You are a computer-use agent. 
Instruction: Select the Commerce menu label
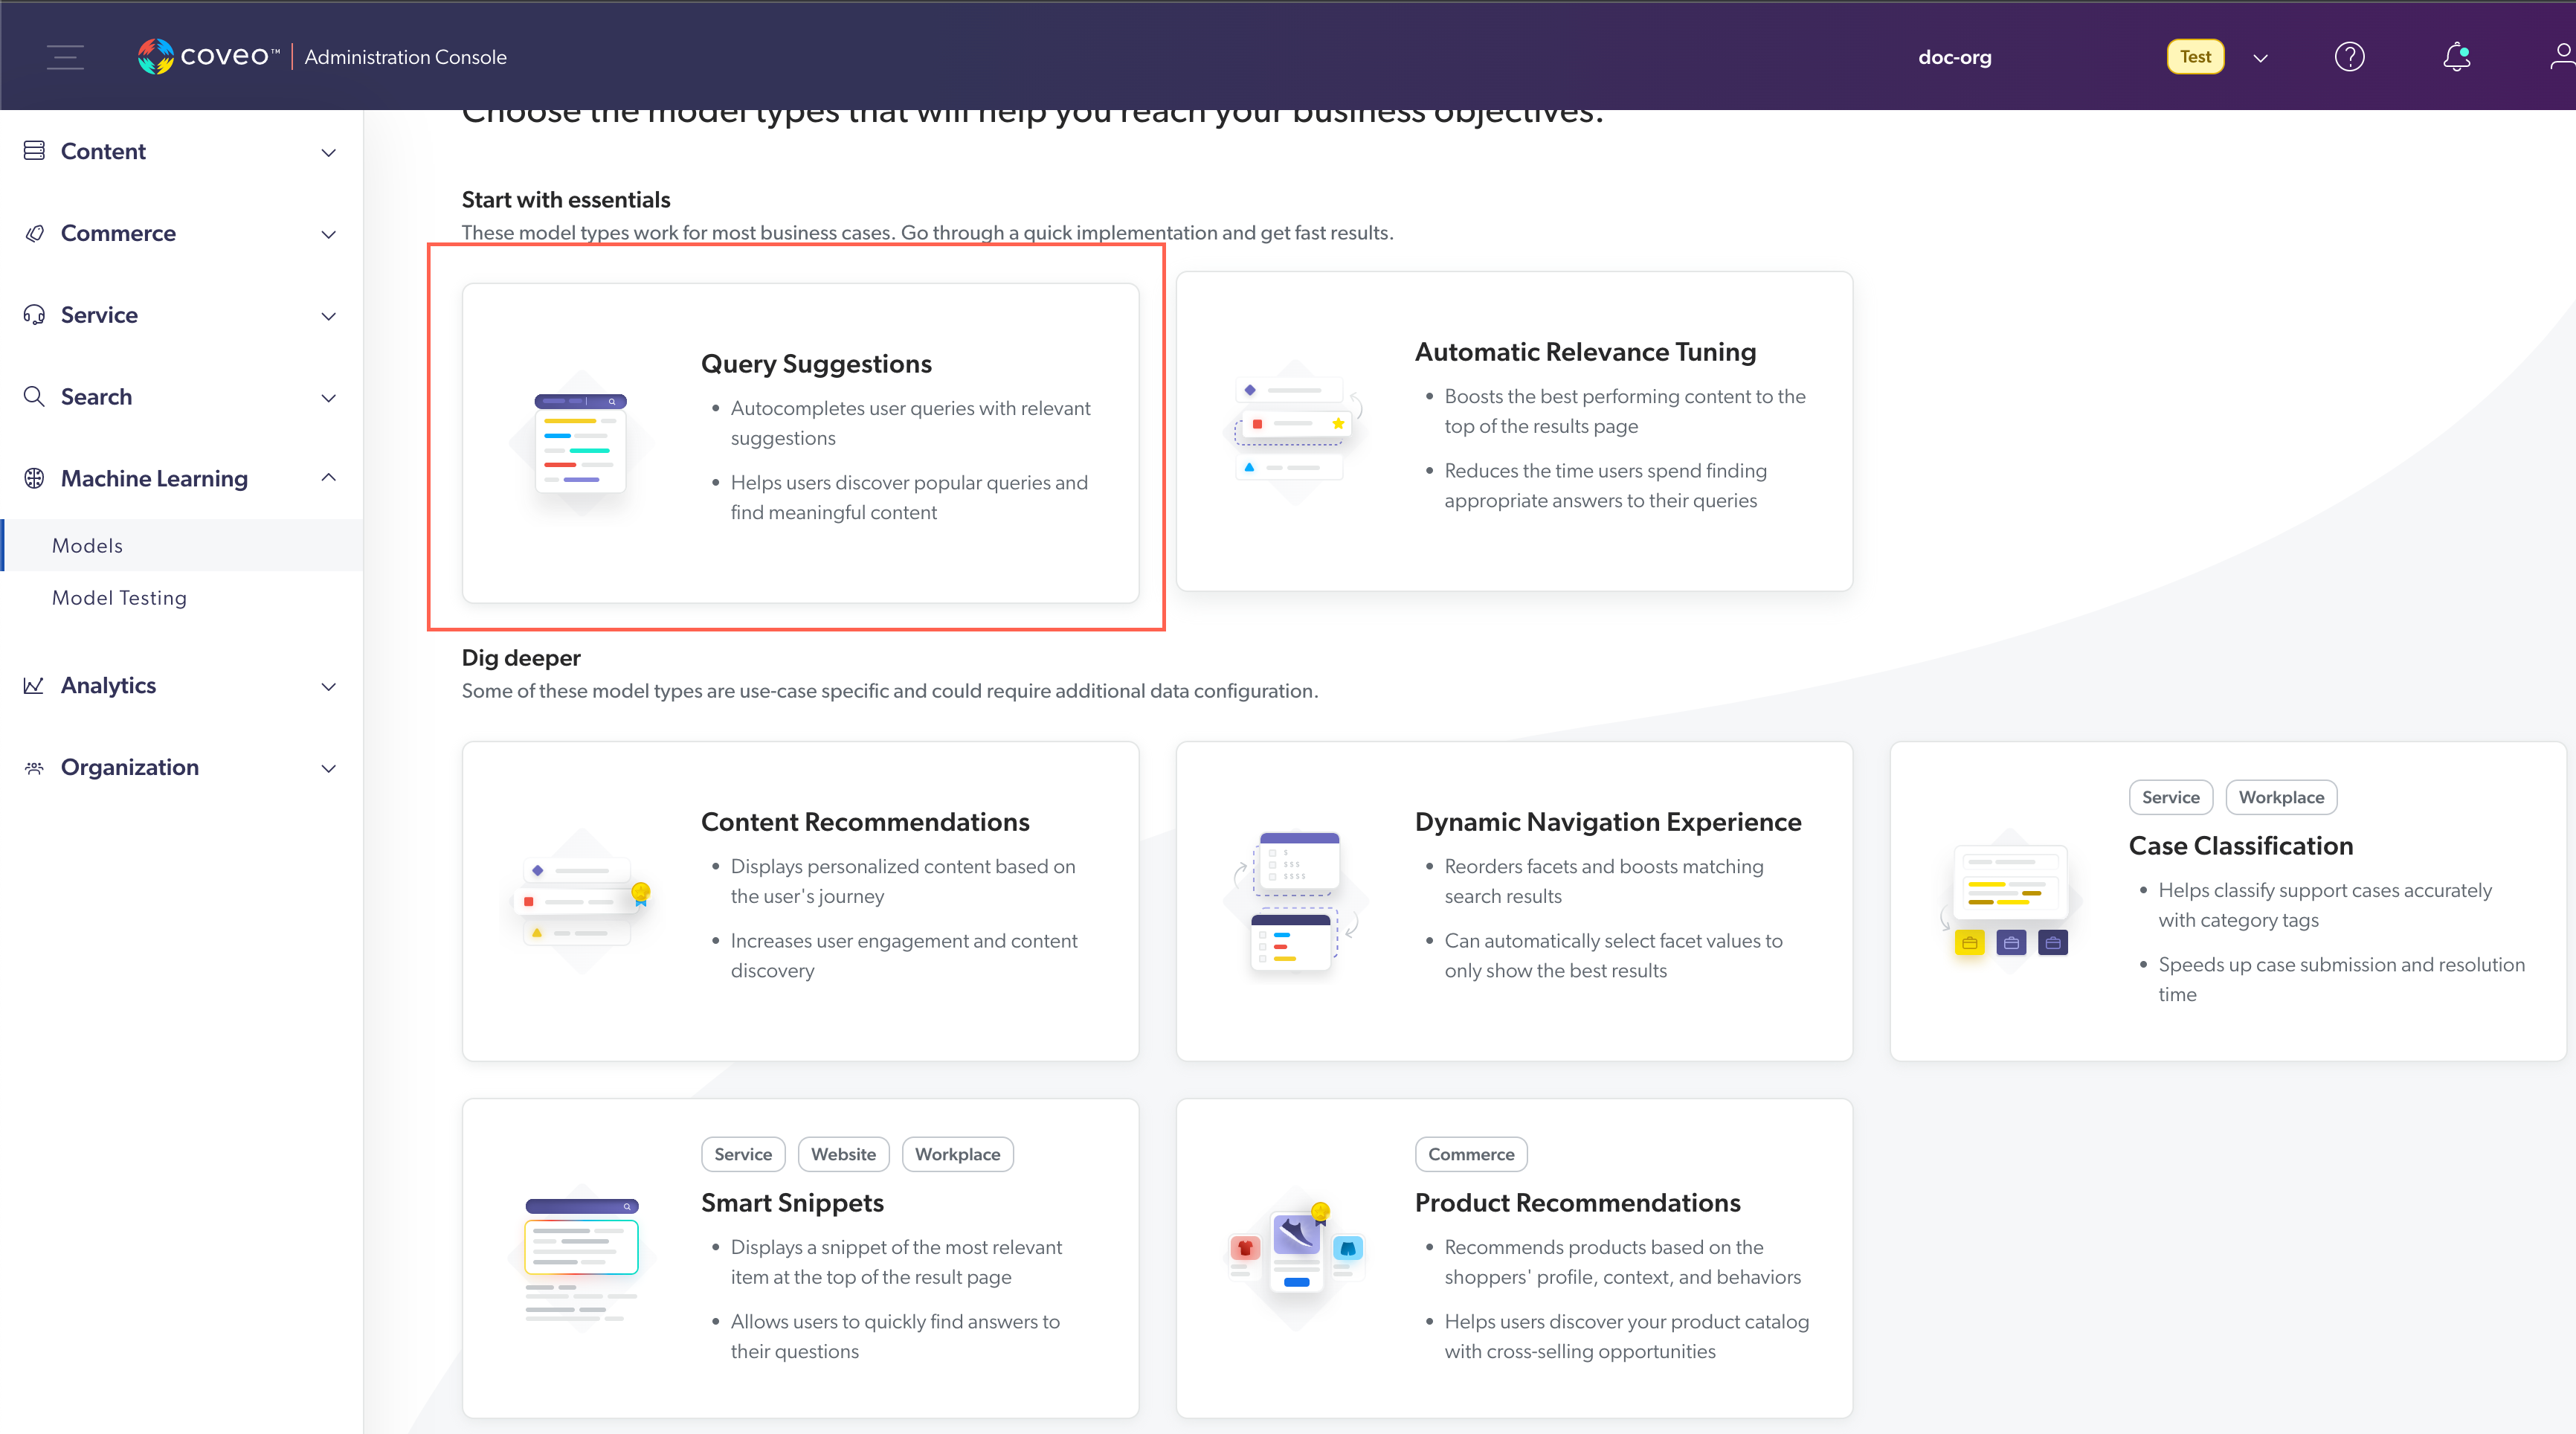click(x=118, y=233)
